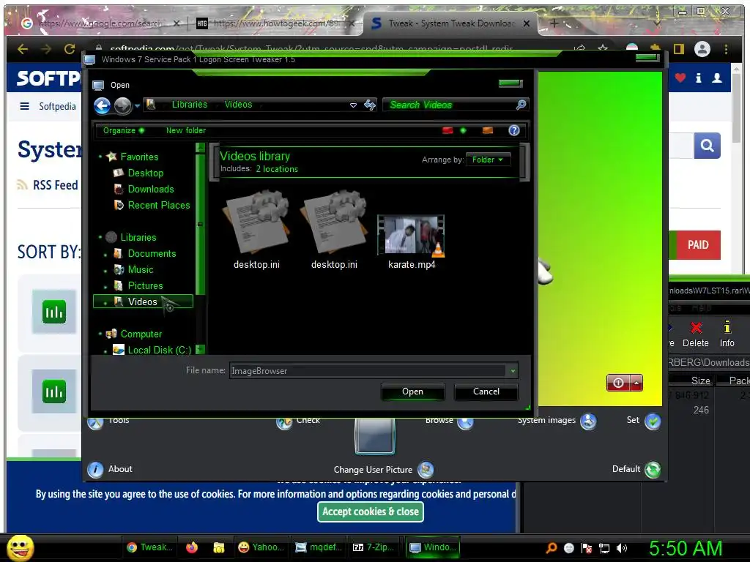Screen dimensions: 750x562
Task: Click Libraries in the address path
Action: (190, 105)
